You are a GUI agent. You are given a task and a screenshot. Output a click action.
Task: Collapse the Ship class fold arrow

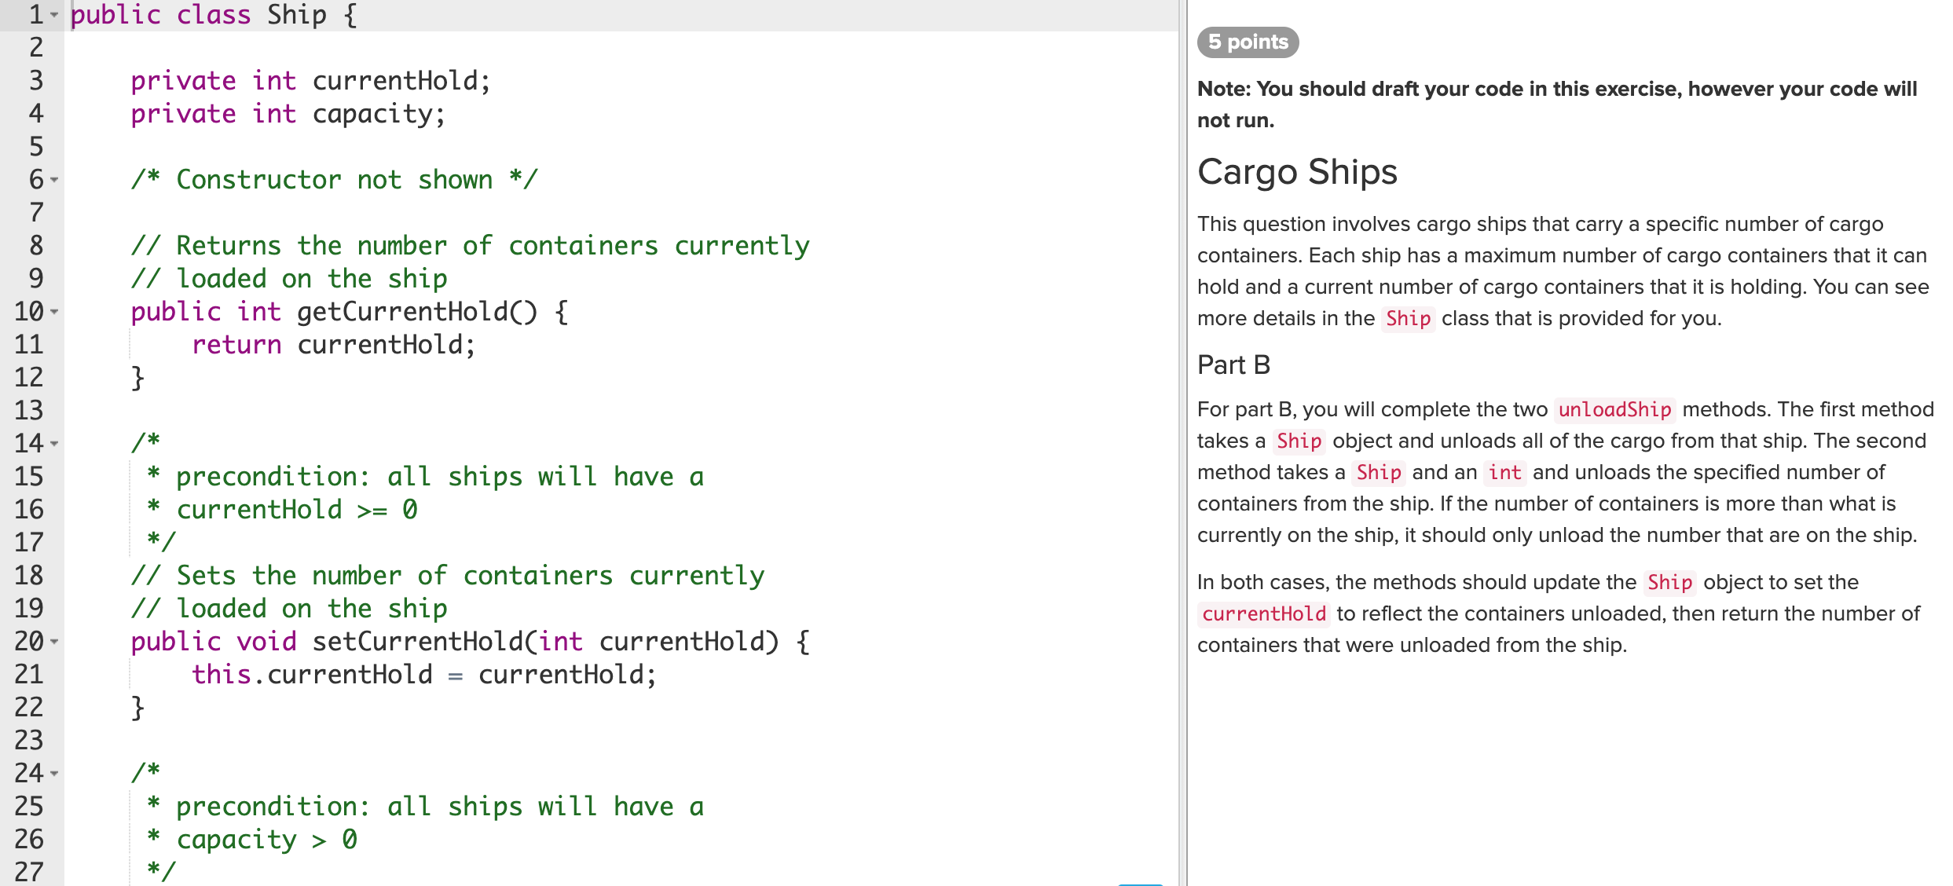click(x=54, y=15)
